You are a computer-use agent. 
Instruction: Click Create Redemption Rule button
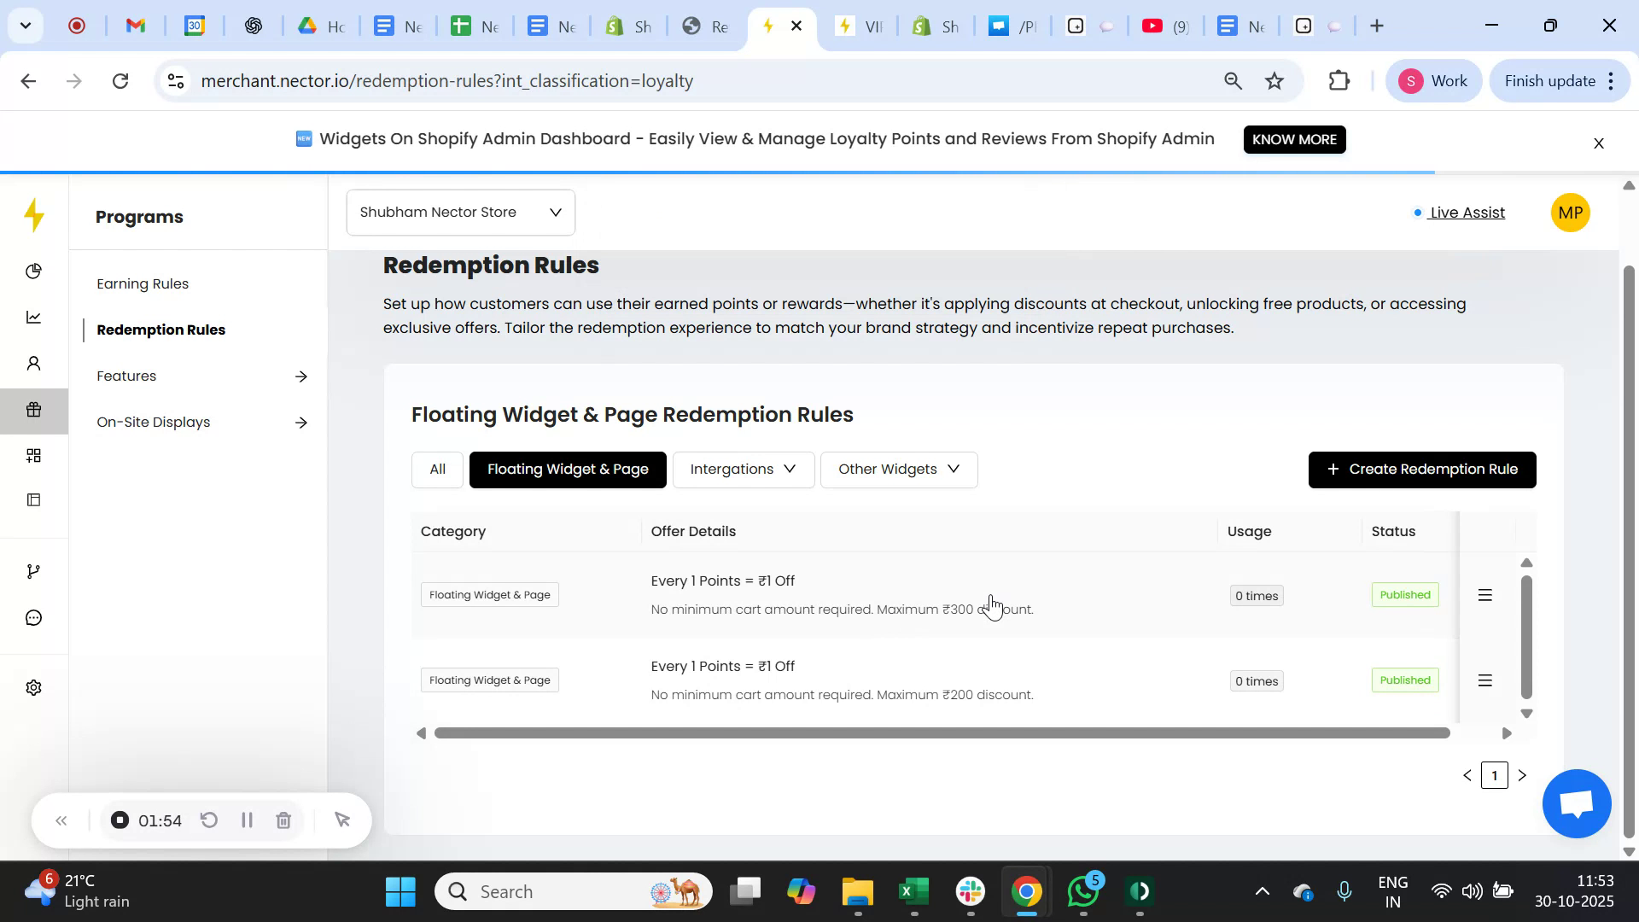click(1421, 470)
